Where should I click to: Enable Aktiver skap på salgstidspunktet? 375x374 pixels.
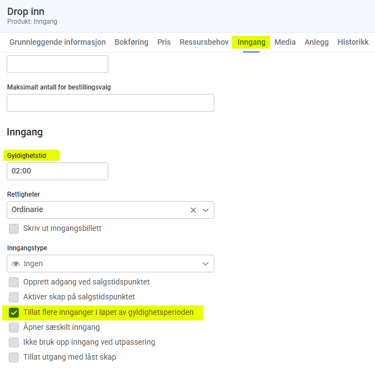tap(14, 297)
